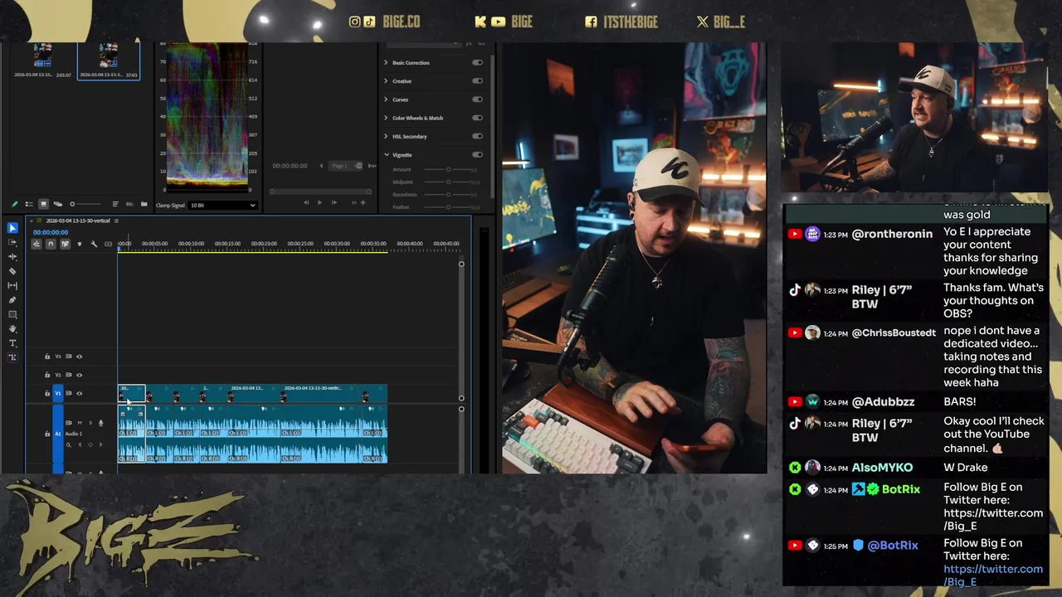The width and height of the screenshot is (1062, 597).
Task: Step forward one frame in source monitor
Action: [334, 202]
